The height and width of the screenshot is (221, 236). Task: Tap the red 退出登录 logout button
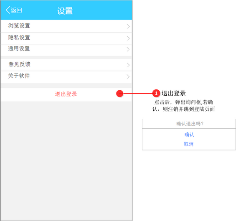pyautogui.click(x=66, y=94)
